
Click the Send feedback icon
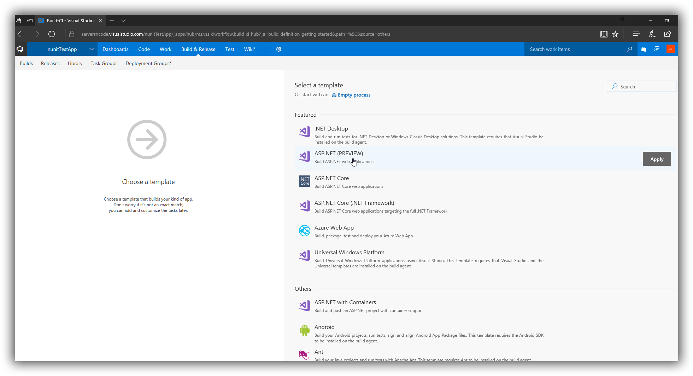click(657, 49)
